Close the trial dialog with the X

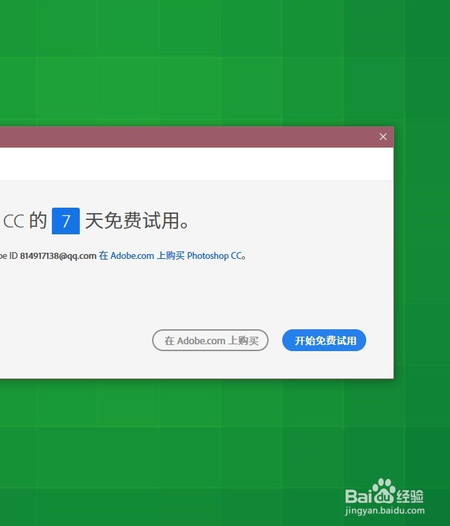click(x=383, y=137)
